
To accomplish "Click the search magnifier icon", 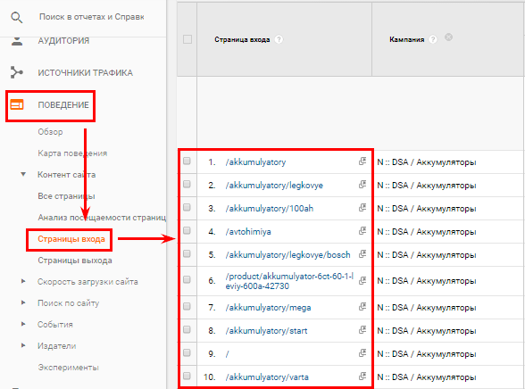I will click(x=16, y=17).
